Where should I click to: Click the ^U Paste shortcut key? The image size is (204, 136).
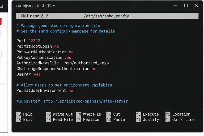point(116,120)
